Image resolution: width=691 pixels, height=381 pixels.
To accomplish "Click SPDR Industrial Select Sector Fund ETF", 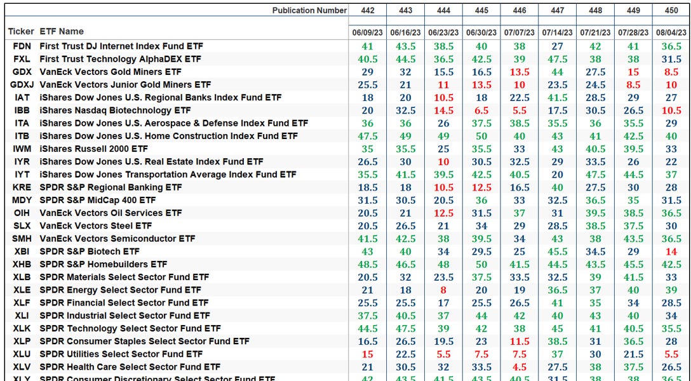I will click(124, 316).
